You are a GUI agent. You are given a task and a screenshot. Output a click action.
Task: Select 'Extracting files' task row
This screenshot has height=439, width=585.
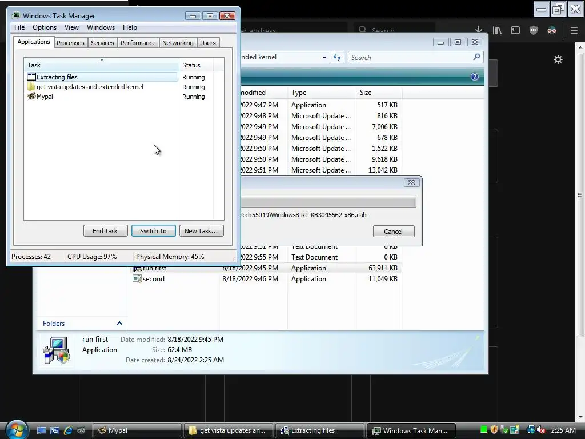point(102,77)
